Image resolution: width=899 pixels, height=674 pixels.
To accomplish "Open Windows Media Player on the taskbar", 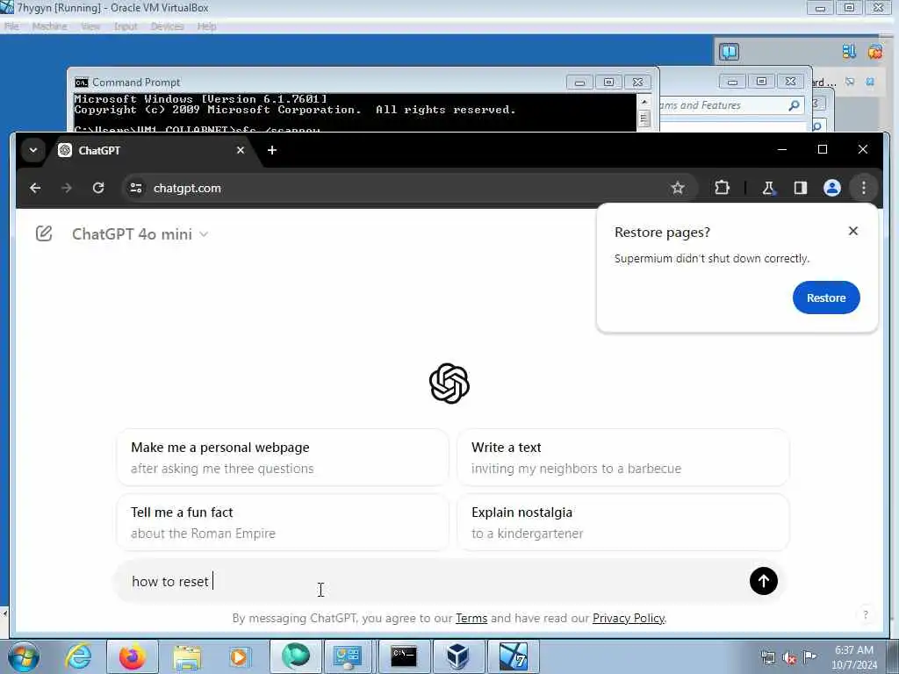I will pos(240,656).
